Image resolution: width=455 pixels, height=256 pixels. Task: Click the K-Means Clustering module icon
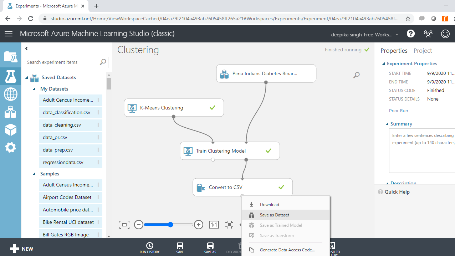(132, 108)
